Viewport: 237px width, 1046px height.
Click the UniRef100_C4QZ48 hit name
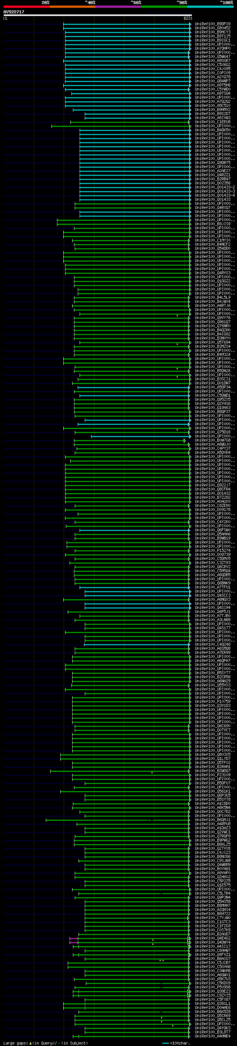(213, 644)
